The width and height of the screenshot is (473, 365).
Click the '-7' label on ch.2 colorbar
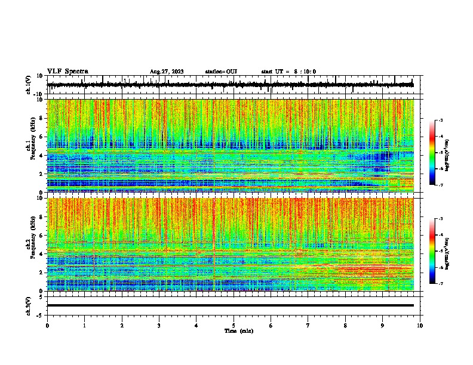click(441, 283)
